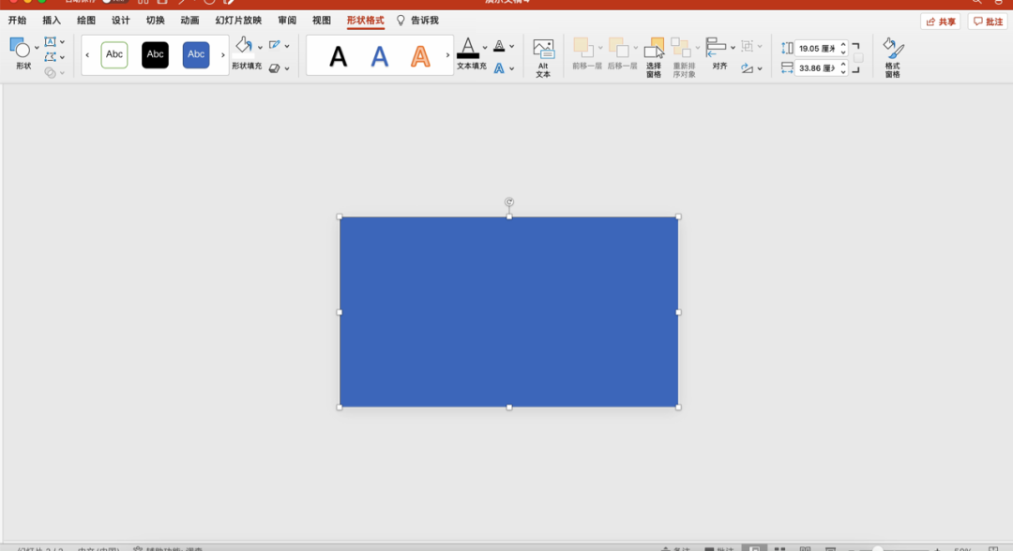The image size is (1013, 551).
Task: Open the 形状填充 color dropdown arrow
Action: 260,47
